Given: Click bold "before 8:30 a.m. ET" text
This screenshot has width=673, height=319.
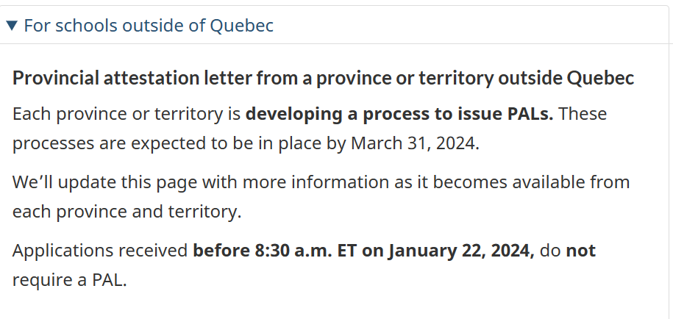Looking at the screenshot, I should pyautogui.click(x=274, y=251).
